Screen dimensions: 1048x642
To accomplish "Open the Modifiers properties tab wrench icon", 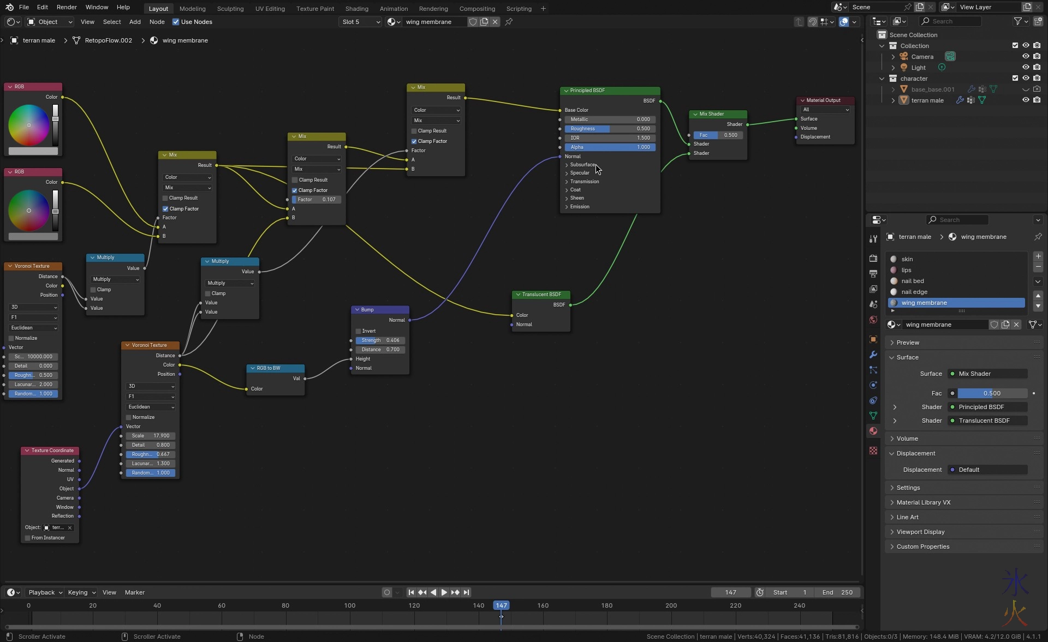I will [873, 355].
